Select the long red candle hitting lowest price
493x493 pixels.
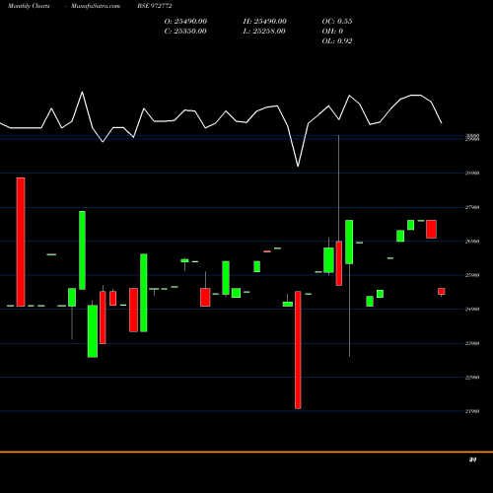298,350
